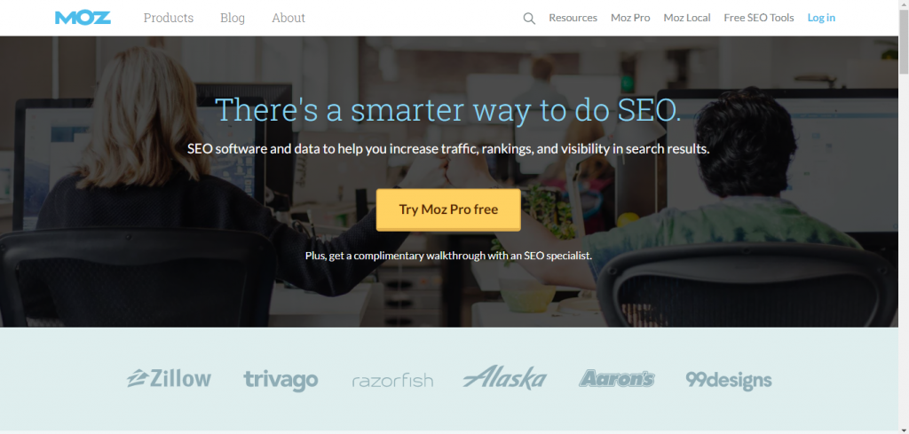Screen dimensions: 909x434
Task: Click the razorfish logo
Action: [x=392, y=381]
